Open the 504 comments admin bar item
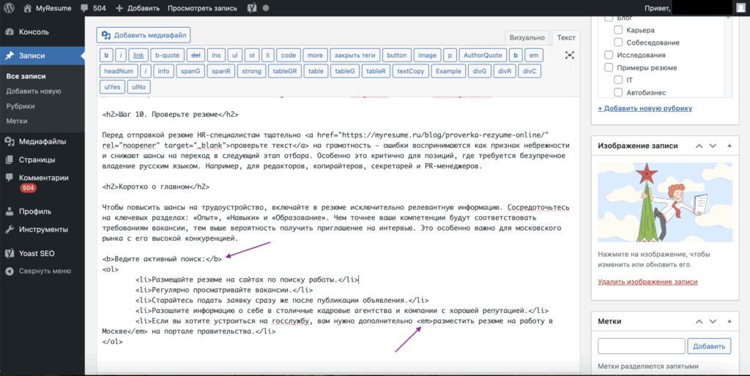 93,8
